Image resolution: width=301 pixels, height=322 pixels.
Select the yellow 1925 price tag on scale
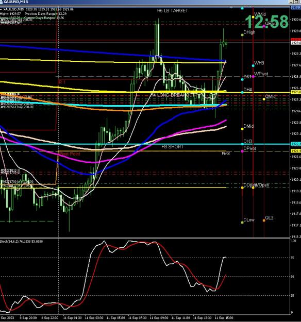pyautogui.click(x=296, y=92)
